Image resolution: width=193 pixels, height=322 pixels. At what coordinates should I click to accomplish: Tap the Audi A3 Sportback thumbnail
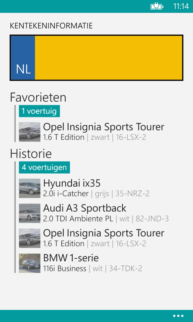[30, 213]
